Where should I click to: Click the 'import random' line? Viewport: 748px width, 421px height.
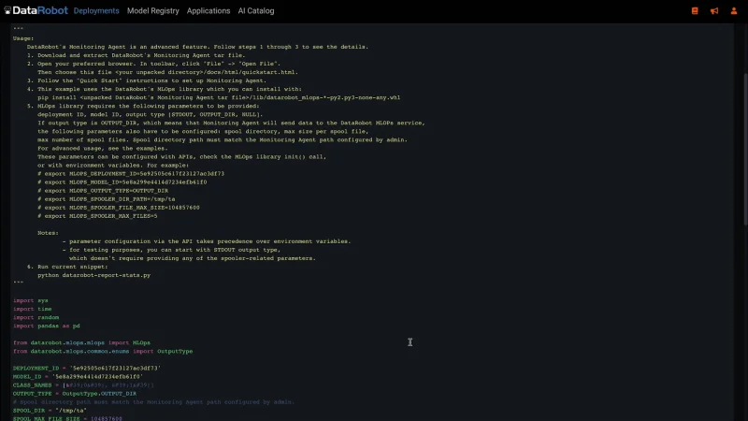[x=36, y=317]
